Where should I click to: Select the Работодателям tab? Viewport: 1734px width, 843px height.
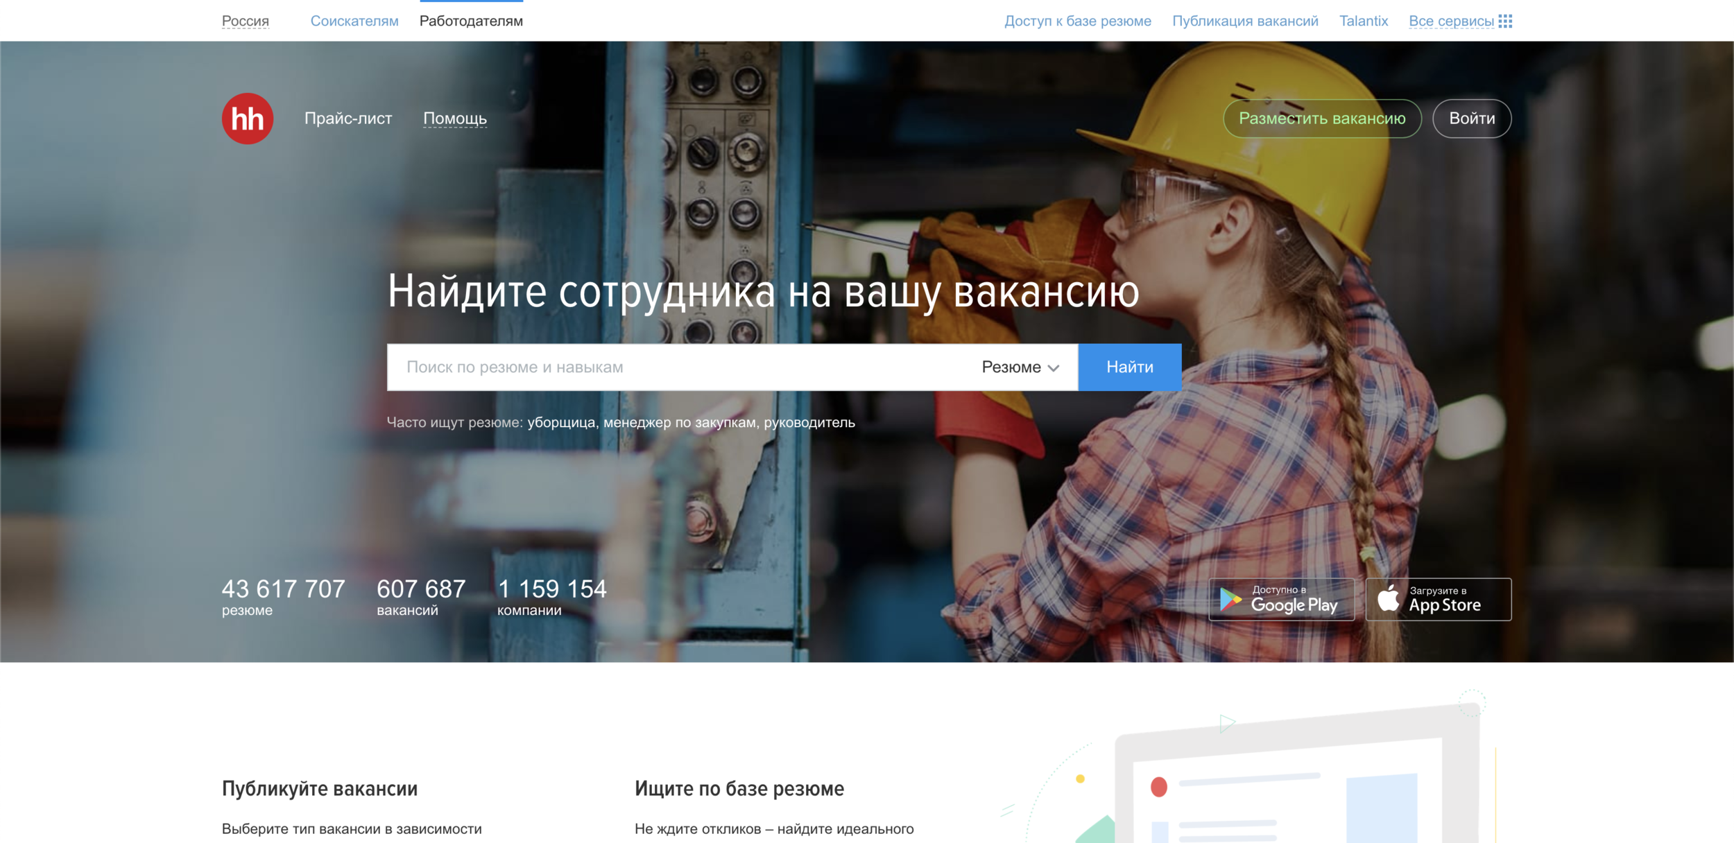[x=471, y=21]
